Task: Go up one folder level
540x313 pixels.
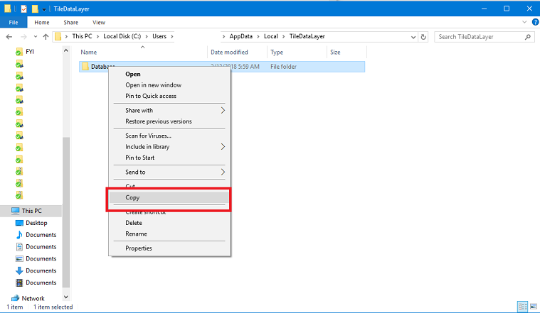Action: 46,37
